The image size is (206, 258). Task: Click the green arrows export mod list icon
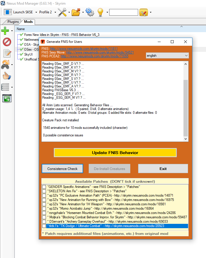[x=7, y=98]
